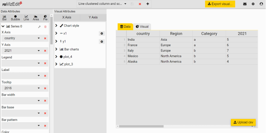Open settings via top gear icon
The height and width of the screenshot is (133, 269).
(253, 4)
